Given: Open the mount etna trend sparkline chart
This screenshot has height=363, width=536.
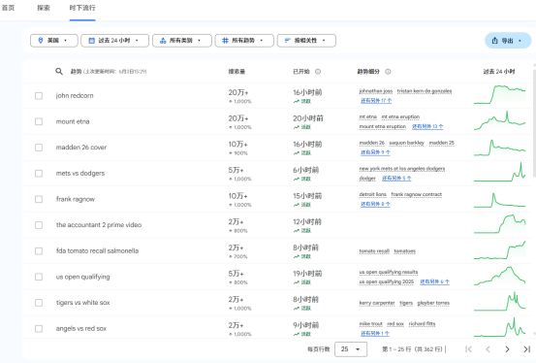Looking at the screenshot, I should 499,120.
